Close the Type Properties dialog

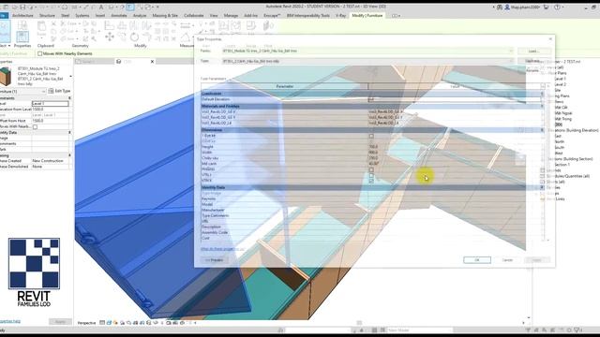pyautogui.click(x=550, y=39)
